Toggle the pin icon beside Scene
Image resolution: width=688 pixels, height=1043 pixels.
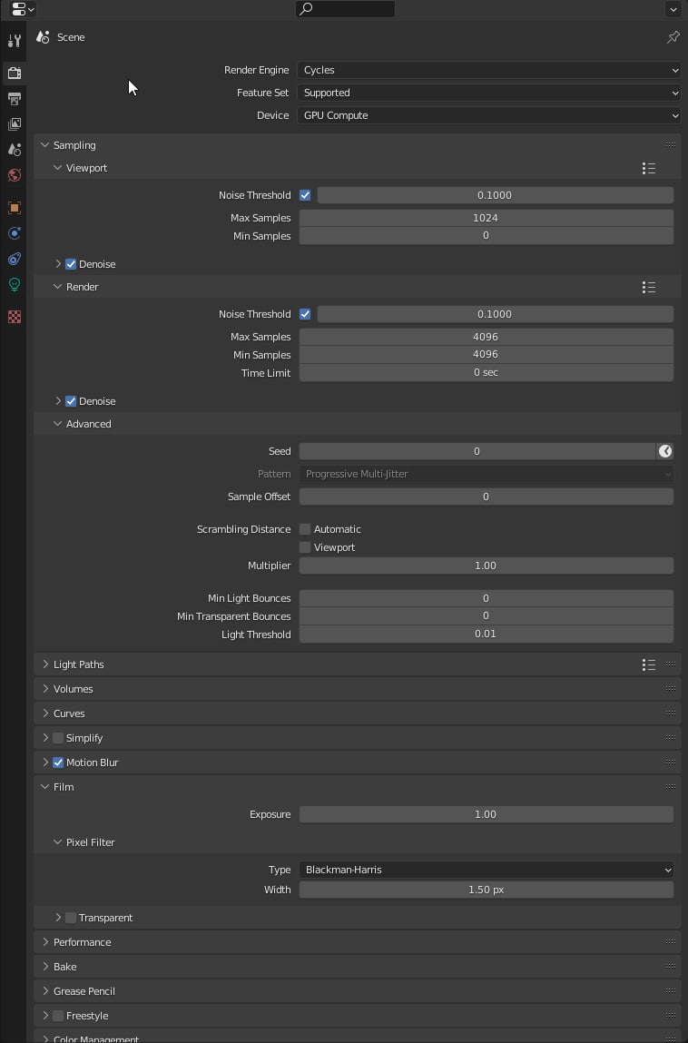click(x=673, y=37)
